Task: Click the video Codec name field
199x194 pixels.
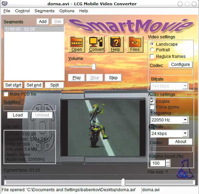Action: pos(171,72)
